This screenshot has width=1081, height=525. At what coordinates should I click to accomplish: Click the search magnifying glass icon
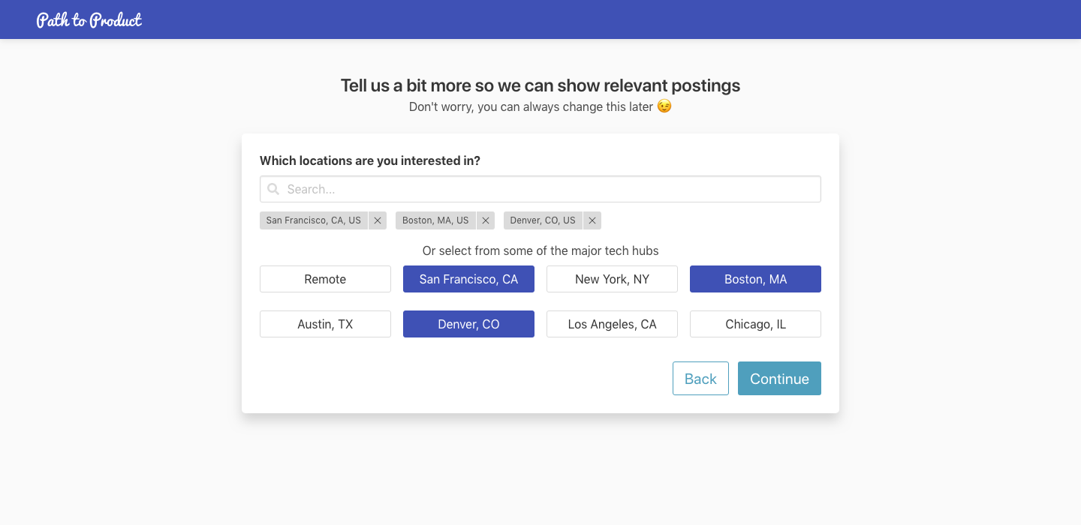pos(273,189)
